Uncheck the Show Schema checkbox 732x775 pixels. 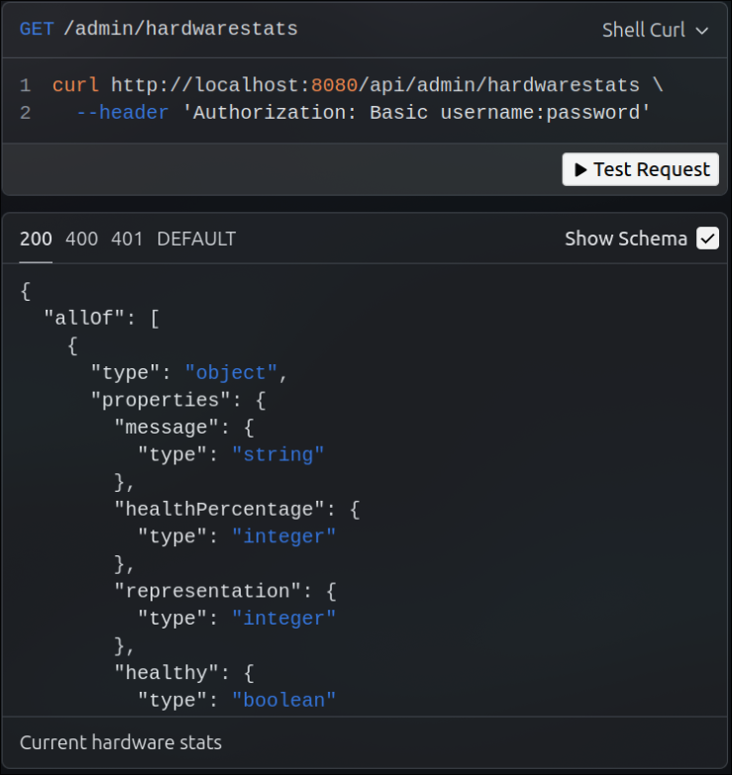pyautogui.click(x=707, y=239)
